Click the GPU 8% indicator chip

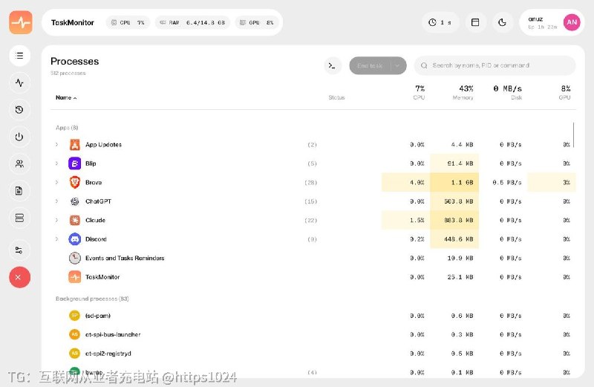click(257, 23)
